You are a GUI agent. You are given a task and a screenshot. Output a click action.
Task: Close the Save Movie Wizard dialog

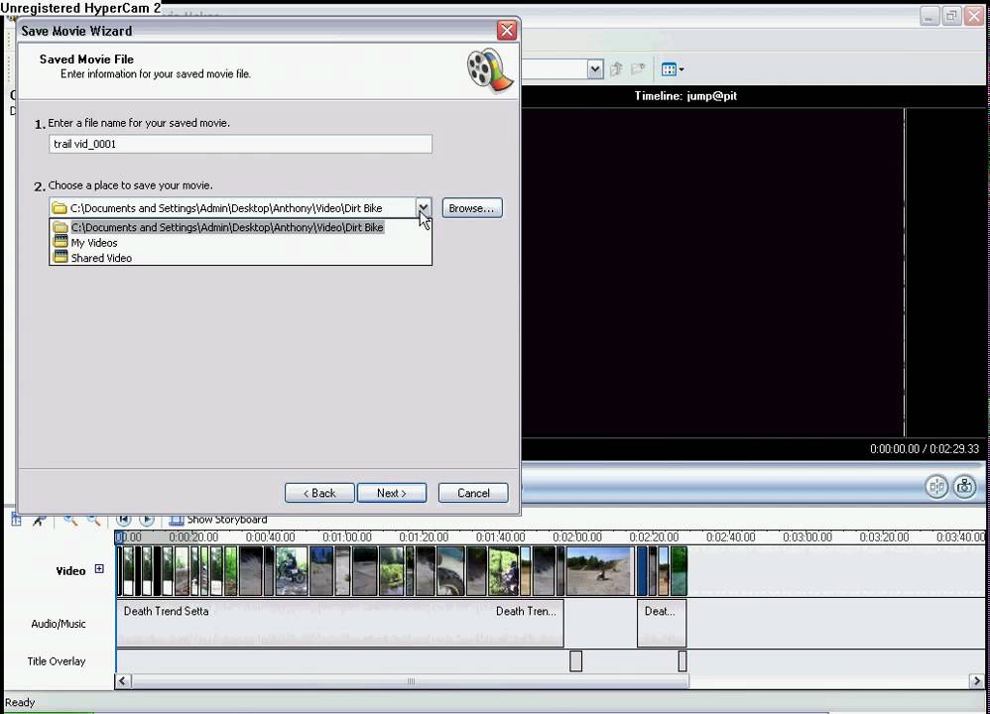coord(506,31)
